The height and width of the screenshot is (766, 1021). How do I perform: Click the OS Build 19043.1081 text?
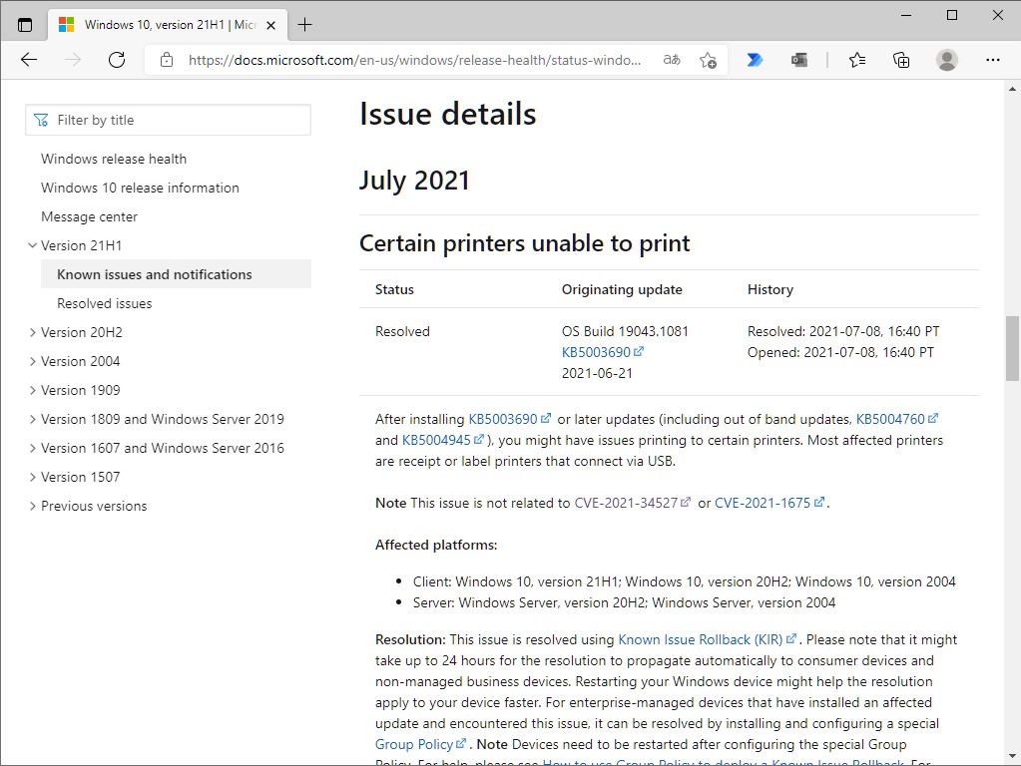pos(625,331)
